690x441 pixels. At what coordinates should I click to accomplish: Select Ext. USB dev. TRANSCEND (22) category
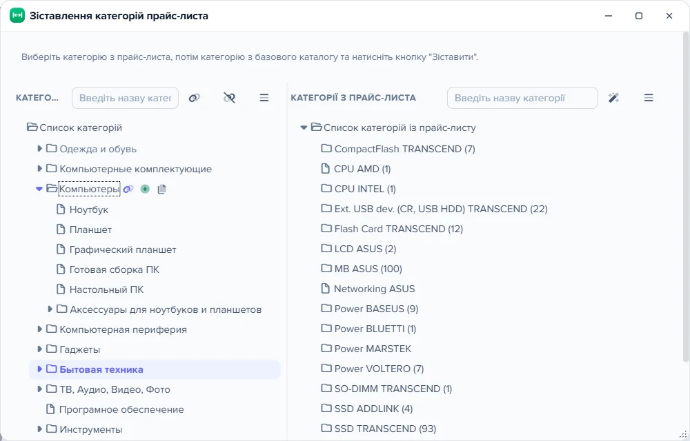coord(440,209)
